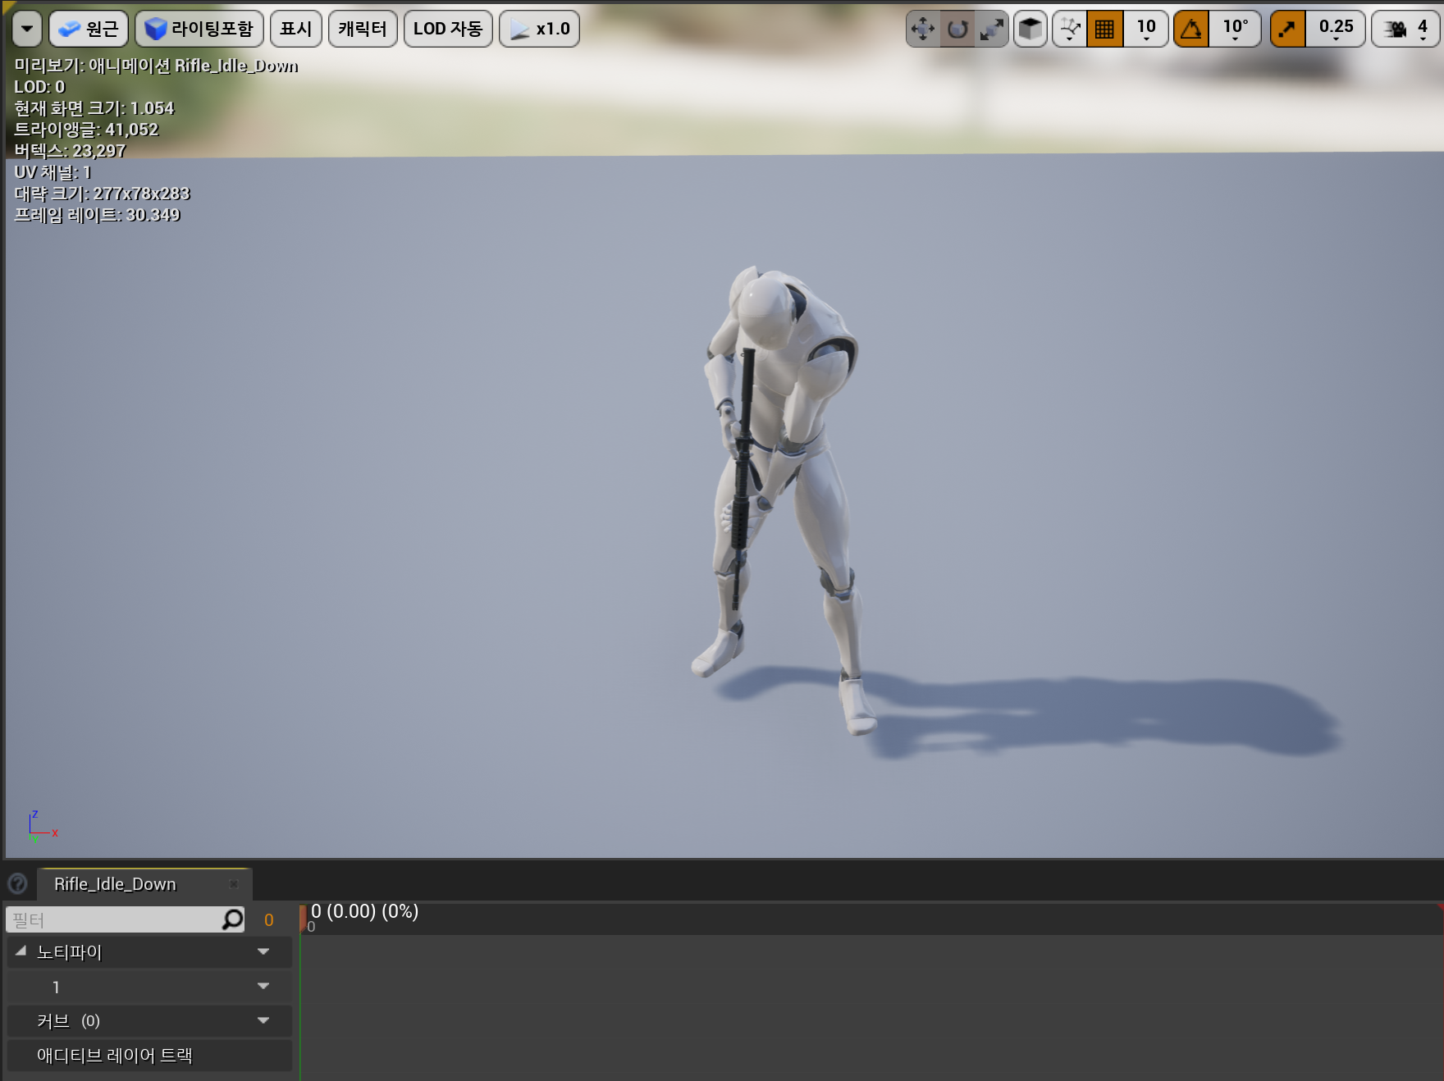
Task: Open the 캐릭터 character menu
Action: tap(363, 29)
